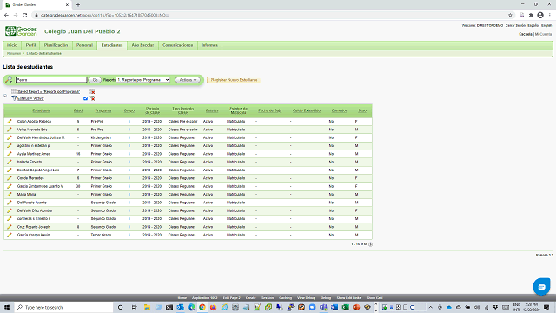Reload the page in Chrome
556x313 pixels.
[x=25, y=16]
